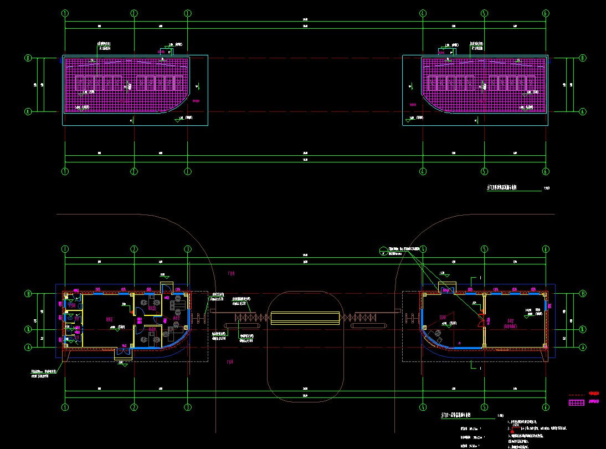Click the yellow barrier island in the gate center
Viewport: 606px width, 449px height.
click(305, 318)
